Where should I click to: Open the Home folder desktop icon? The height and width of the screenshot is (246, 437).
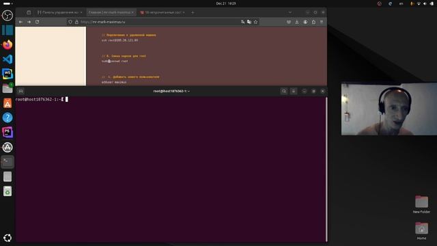[421, 231]
